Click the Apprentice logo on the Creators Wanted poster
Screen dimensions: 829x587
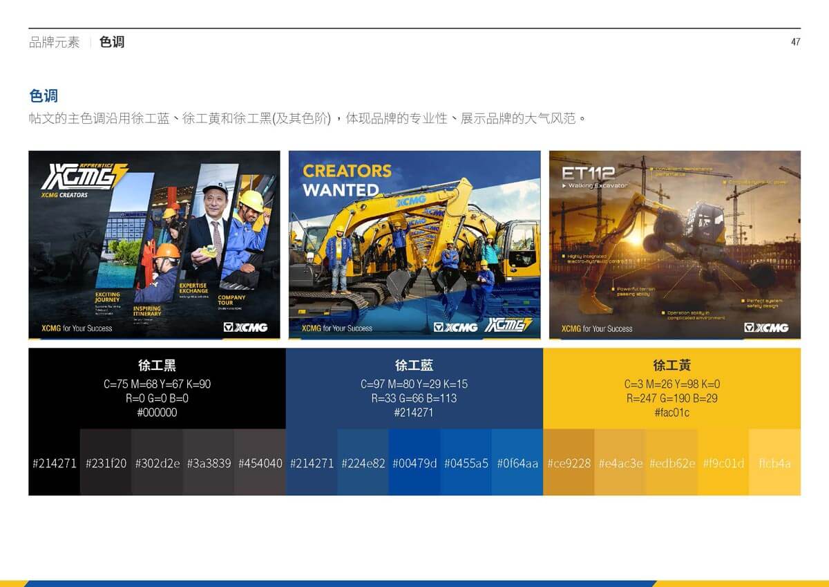[508, 325]
